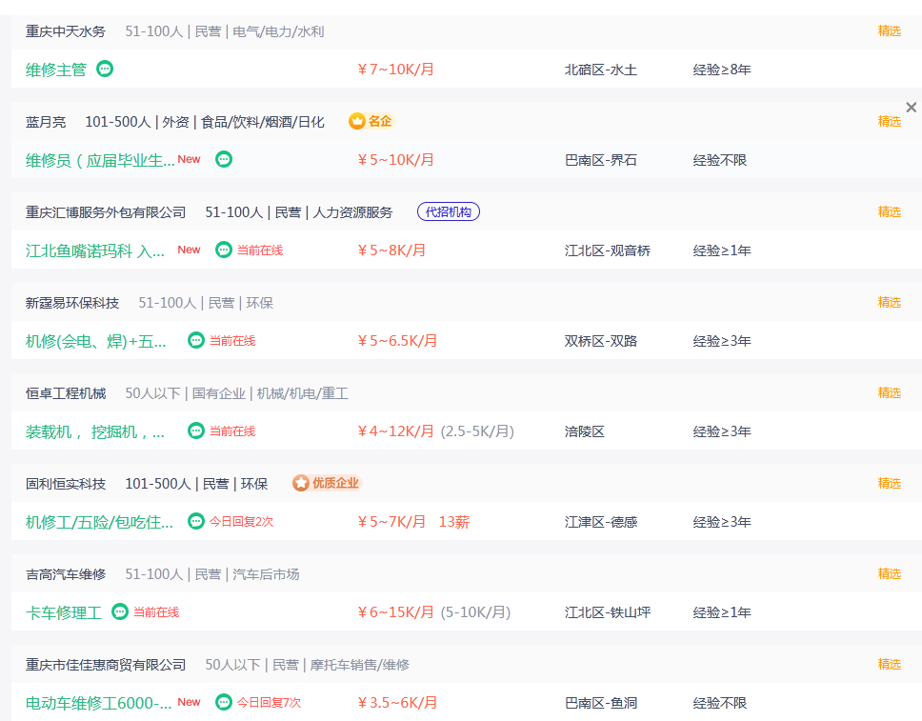The height and width of the screenshot is (721, 922).
Task: Click 精选 label on 新霆易环保科技 row
Action: pos(889,302)
